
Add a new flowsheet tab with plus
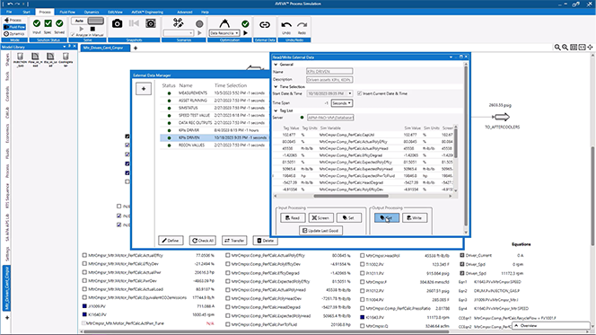[136, 48]
